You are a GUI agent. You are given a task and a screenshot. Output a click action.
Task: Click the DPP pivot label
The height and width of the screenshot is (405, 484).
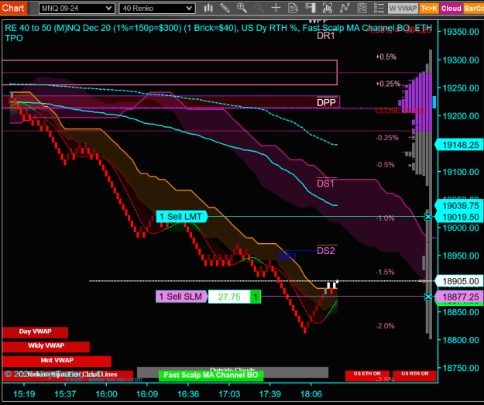[x=326, y=102]
